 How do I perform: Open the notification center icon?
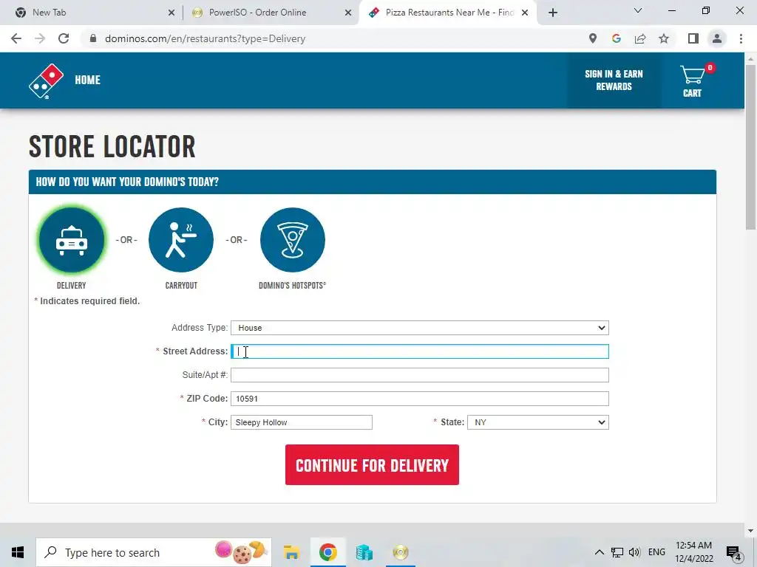pyautogui.click(x=734, y=553)
